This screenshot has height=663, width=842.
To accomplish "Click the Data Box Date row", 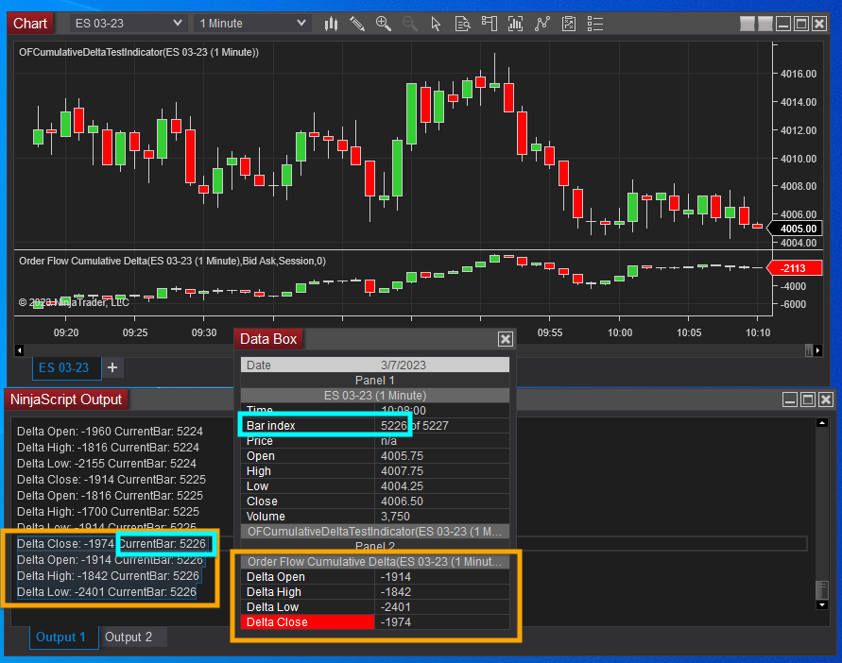I will click(x=375, y=365).
